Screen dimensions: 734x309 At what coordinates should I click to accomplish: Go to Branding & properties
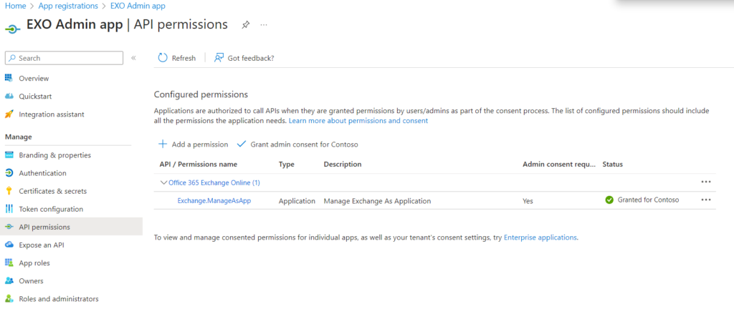(x=54, y=155)
